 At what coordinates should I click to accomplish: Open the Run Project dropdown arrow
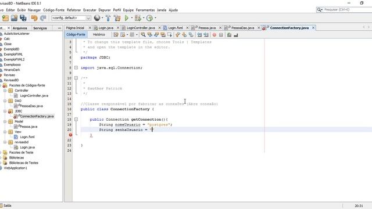point(132,18)
